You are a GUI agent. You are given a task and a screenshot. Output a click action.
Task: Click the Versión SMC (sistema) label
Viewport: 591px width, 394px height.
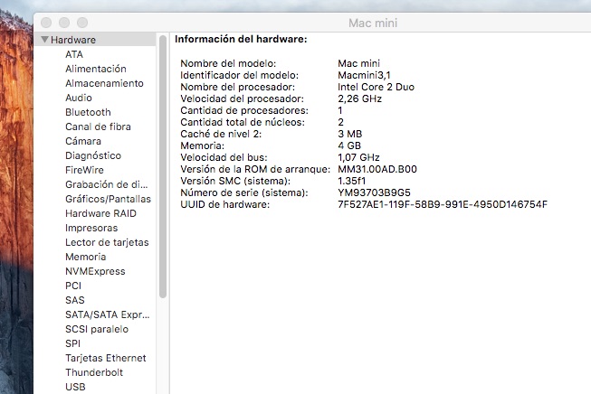(x=235, y=181)
